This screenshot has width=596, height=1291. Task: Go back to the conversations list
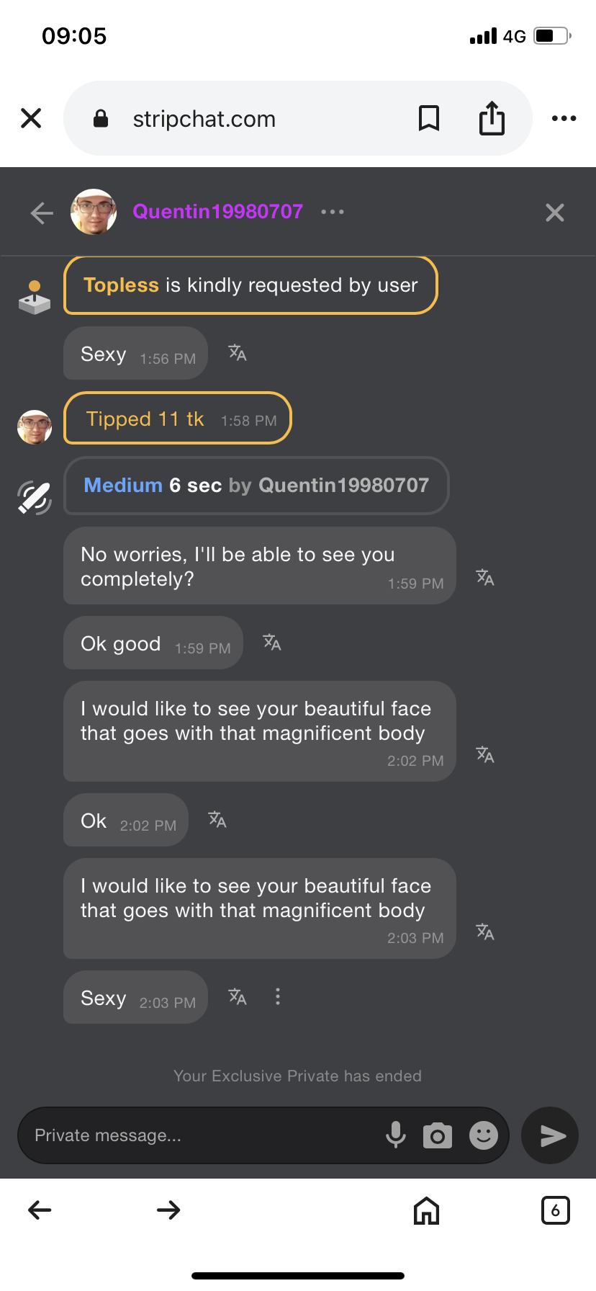pyautogui.click(x=42, y=213)
